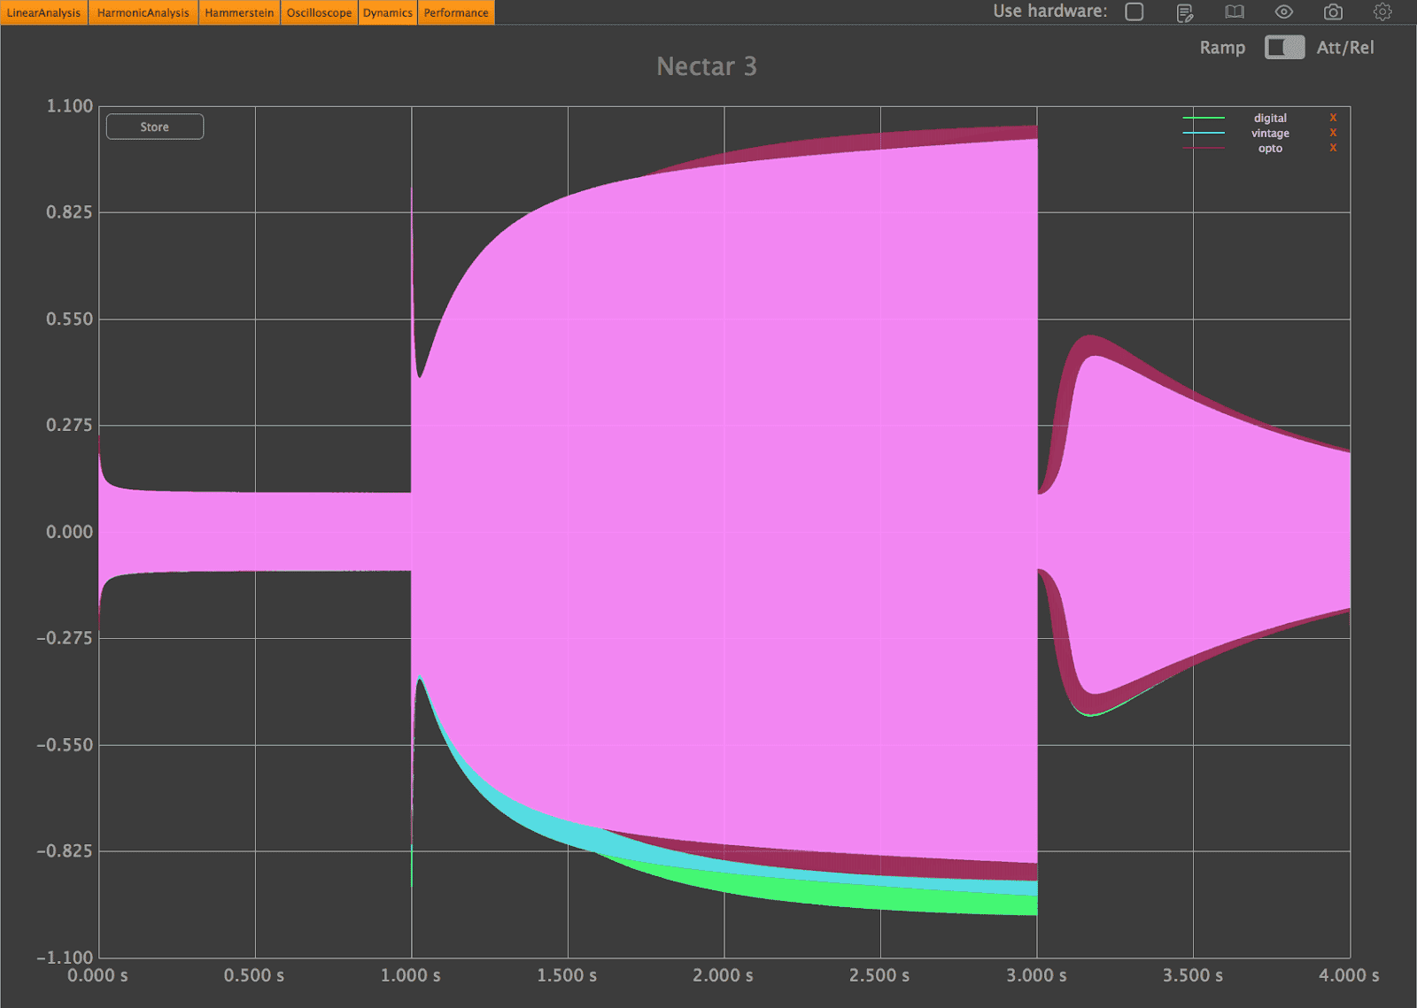The width and height of the screenshot is (1417, 1008).
Task: Enable the Use hardware checkbox
Action: 1134,12
